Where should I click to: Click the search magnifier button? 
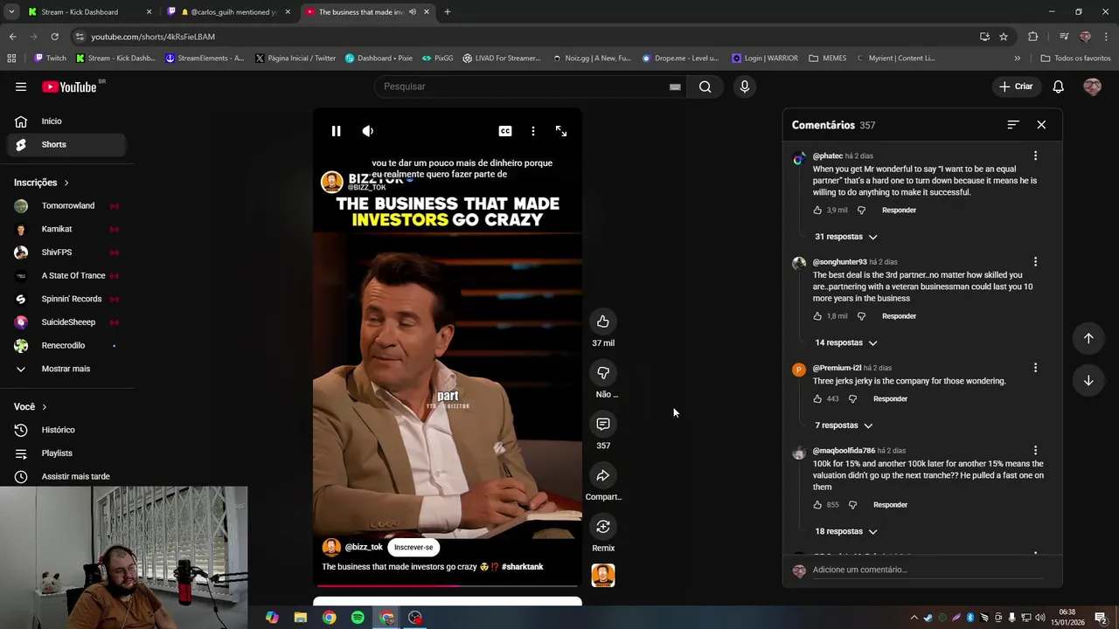[x=705, y=86]
